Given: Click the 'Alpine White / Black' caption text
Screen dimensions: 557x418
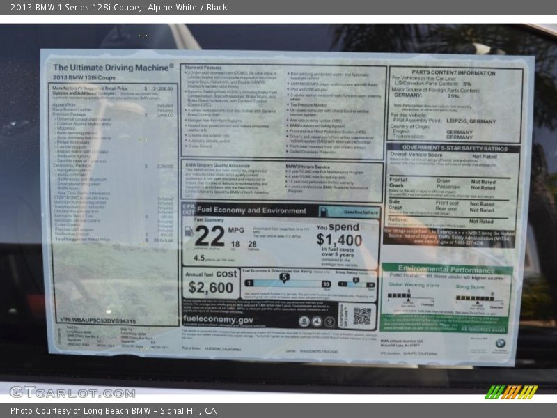Looking at the screenshot, I should click(187, 8).
